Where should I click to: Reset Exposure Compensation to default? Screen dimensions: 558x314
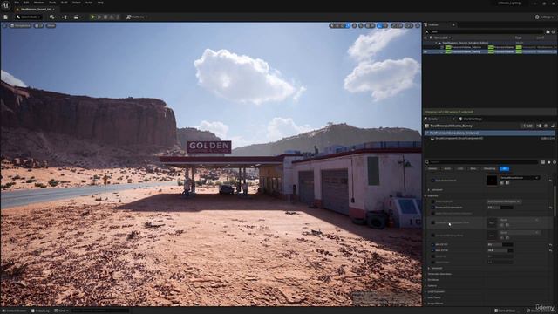(550, 208)
